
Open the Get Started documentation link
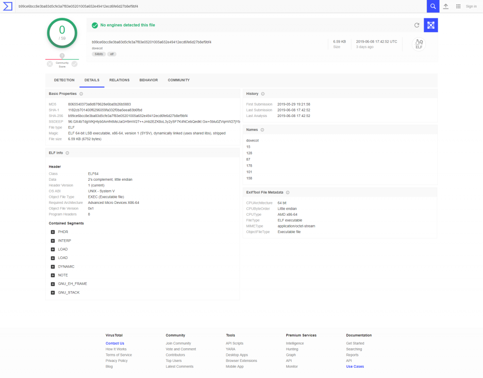(x=355, y=343)
